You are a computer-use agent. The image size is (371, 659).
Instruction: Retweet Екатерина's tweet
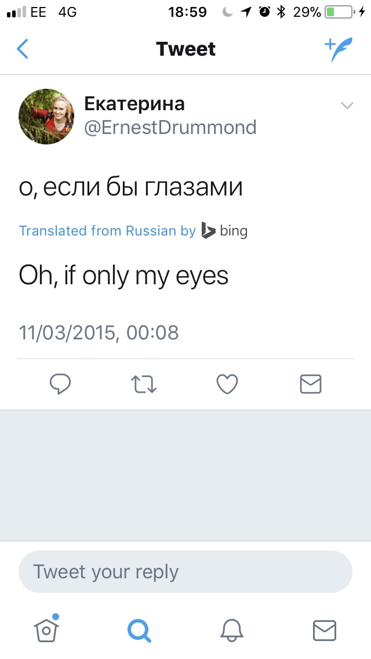click(x=143, y=384)
